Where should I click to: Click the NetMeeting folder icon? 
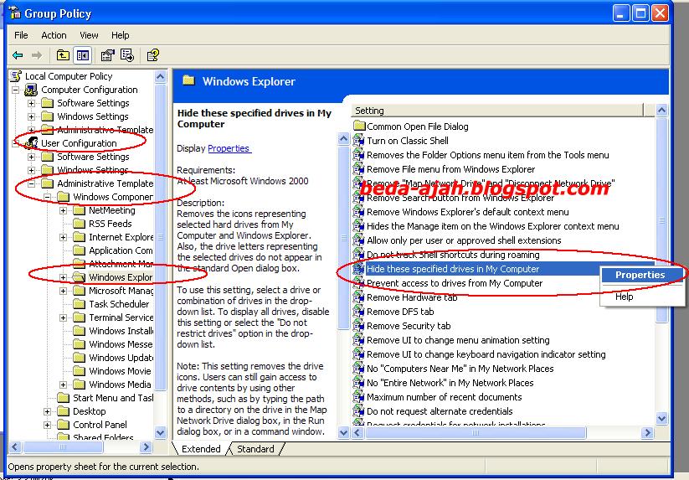pos(79,210)
